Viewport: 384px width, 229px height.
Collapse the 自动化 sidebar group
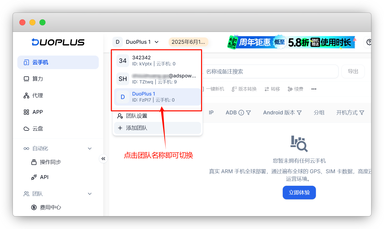[x=90, y=149]
